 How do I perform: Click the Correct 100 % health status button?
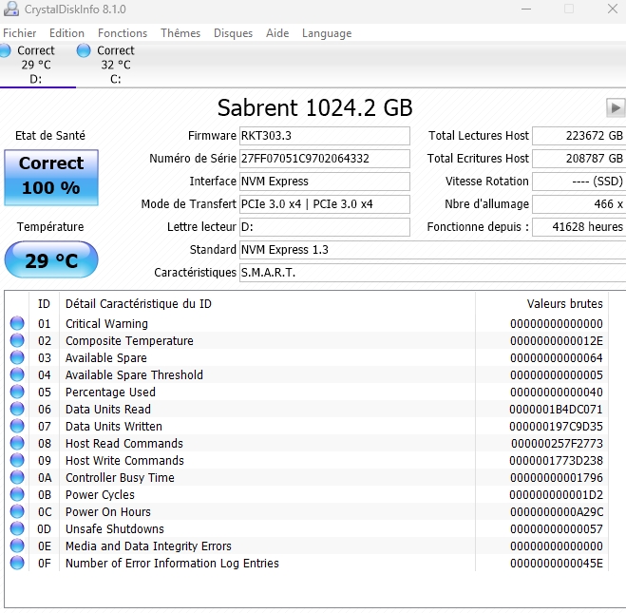tap(51, 176)
